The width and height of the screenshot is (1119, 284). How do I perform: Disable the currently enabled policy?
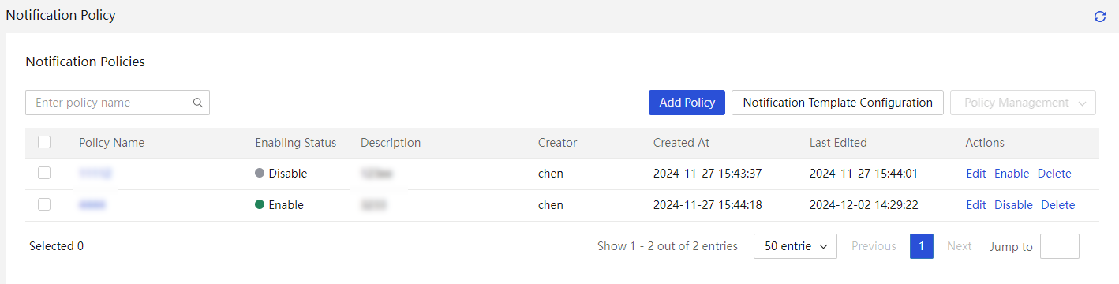tap(1013, 205)
